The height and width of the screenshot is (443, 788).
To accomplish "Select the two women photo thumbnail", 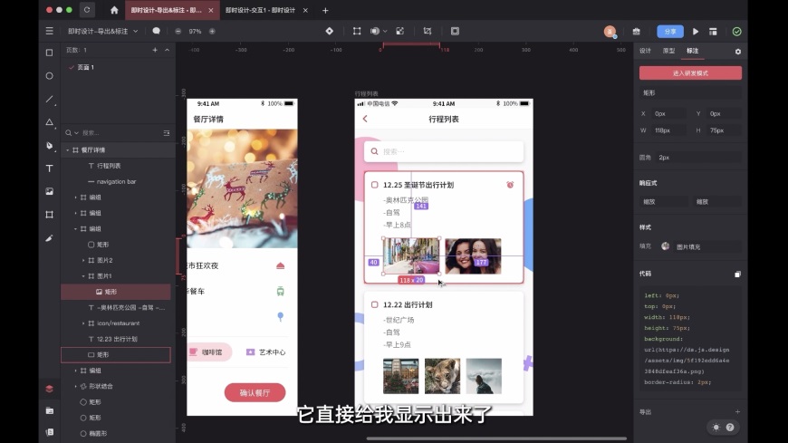I will [x=473, y=256].
